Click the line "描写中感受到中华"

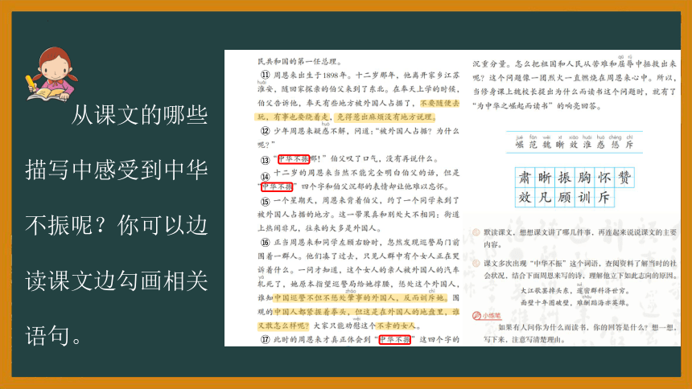(x=117, y=170)
